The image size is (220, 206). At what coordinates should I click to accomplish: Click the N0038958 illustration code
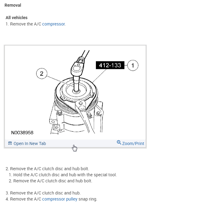pos(22,133)
